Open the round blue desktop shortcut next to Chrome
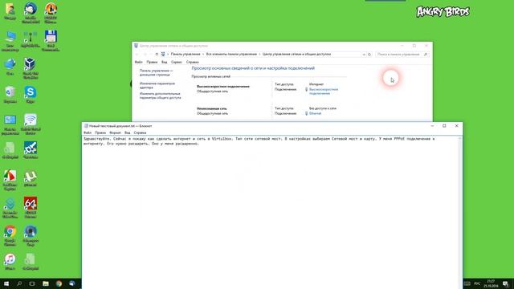Viewport: 514px width, 289px height. pyautogui.click(x=31, y=235)
